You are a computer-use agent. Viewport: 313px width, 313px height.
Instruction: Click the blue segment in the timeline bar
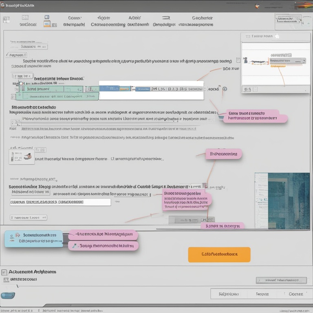tap(109, 88)
